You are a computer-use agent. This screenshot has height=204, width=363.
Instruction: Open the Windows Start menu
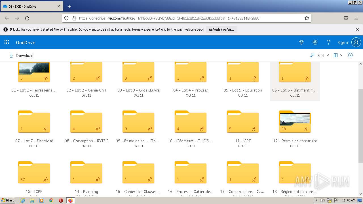[8, 200]
